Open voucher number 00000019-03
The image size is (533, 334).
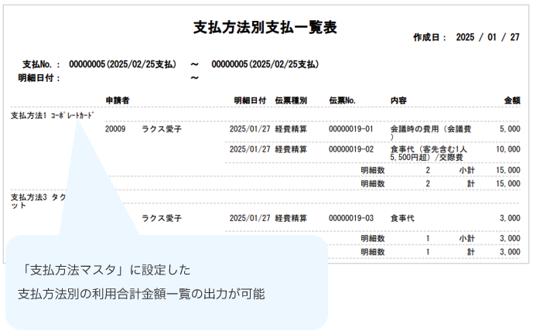coord(350,219)
